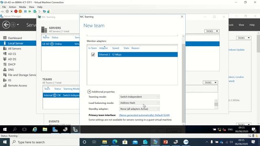Open Teaming mode dropdown

point(139,97)
